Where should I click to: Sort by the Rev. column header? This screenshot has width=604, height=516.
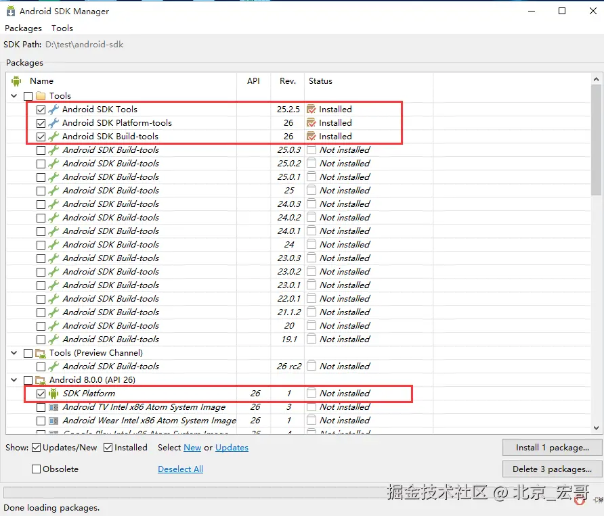tap(288, 80)
